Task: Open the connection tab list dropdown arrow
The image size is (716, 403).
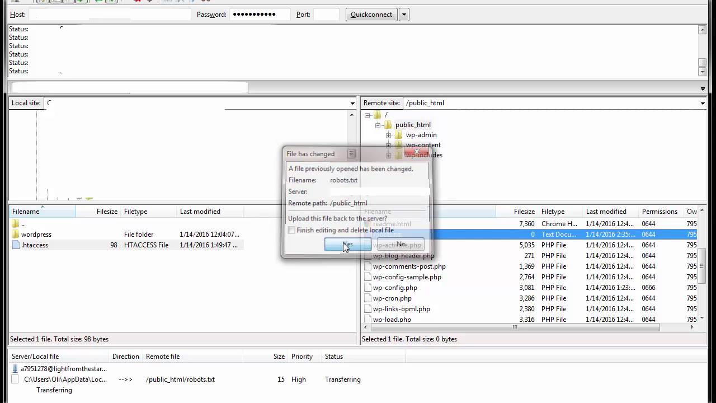Action: (703, 88)
